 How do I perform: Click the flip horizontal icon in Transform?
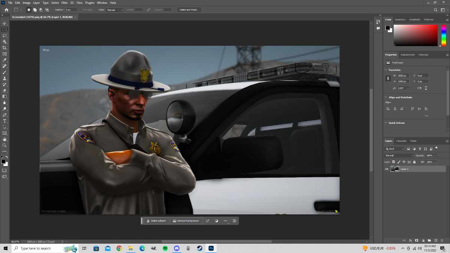coord(420,88)
